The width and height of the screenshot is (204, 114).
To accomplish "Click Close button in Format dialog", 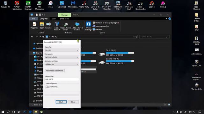I will [73, 102].
